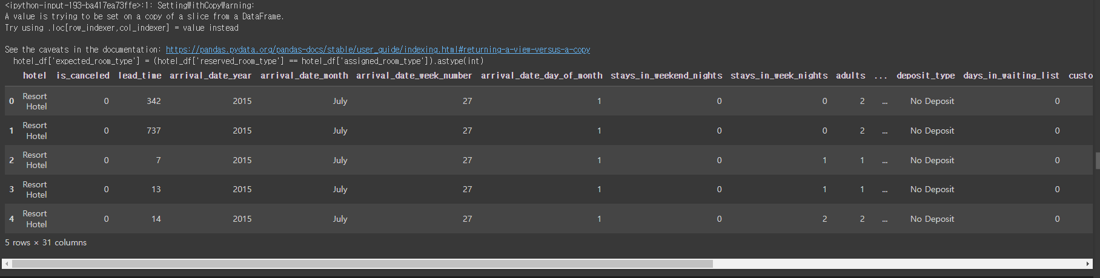The width and height of the screenshot is (1100, 278).
Task: Click the horizontal scrollbar right arrow
Action: [1088, 264]
